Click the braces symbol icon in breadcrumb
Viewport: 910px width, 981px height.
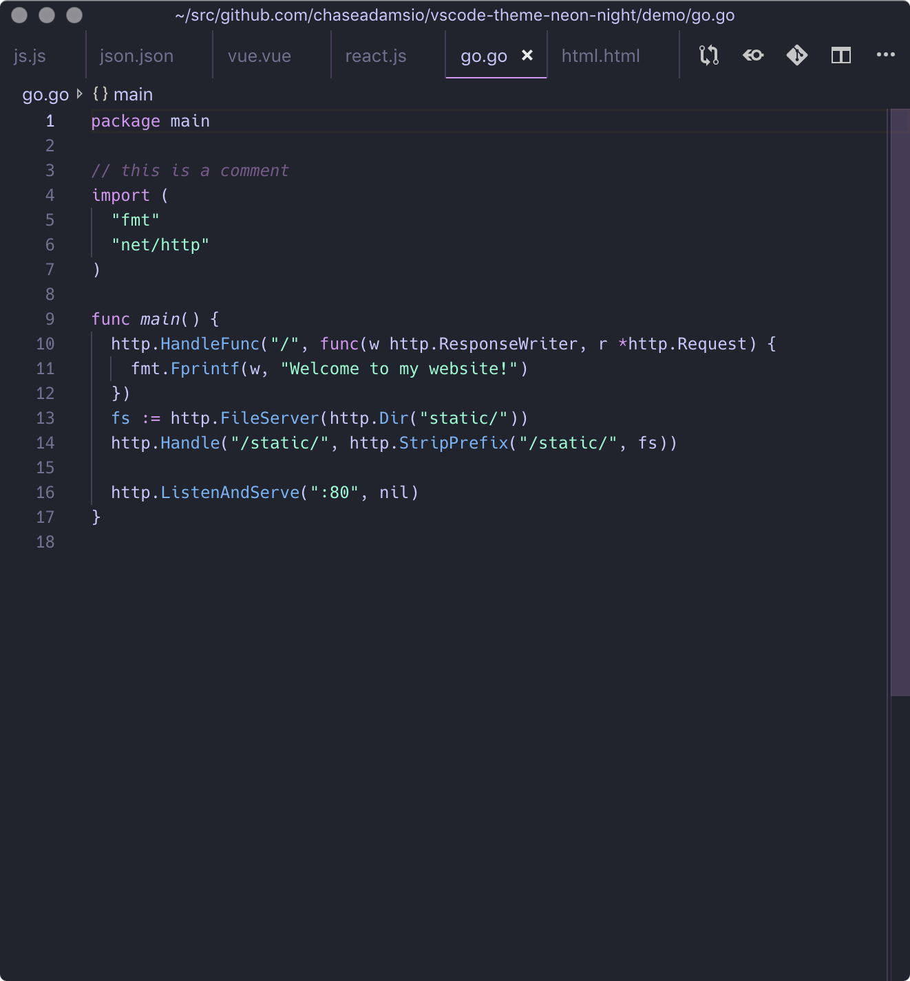(100, 94)
